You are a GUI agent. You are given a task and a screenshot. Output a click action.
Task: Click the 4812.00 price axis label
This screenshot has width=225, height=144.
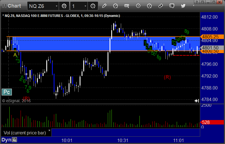point(209,17)
